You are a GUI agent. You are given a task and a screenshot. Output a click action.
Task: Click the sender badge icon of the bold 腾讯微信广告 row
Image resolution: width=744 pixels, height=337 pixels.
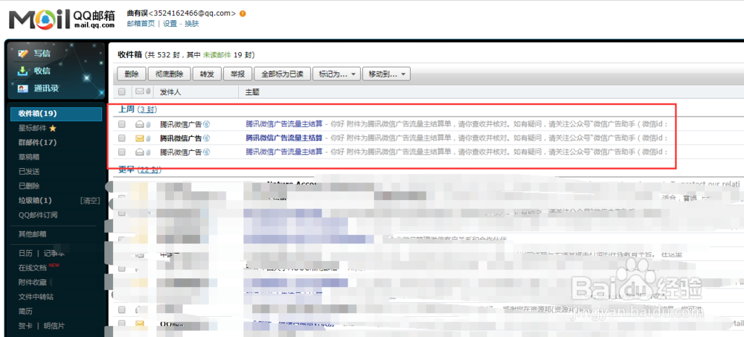tap(206, 138)
